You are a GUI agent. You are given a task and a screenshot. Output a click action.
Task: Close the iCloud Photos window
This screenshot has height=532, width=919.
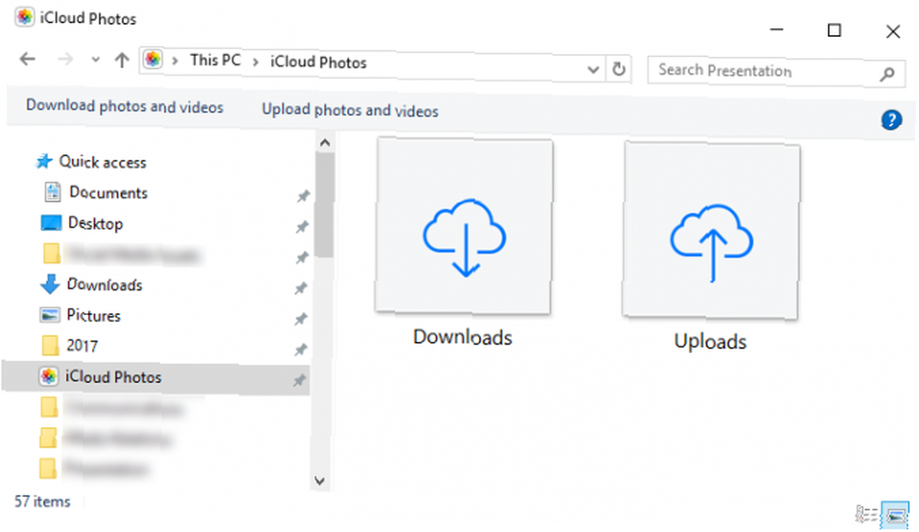(892, 31)
